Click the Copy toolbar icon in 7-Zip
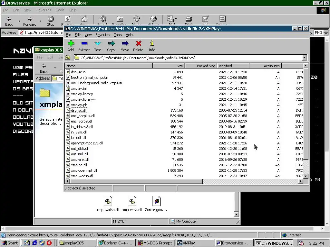The width and height of the screenshot is (330, 247). 111,43
